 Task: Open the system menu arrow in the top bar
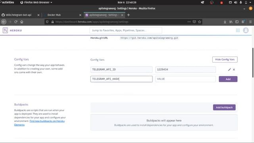[250, 2]
